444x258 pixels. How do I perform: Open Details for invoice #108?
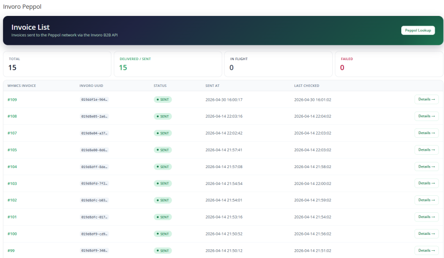(426, 116)
